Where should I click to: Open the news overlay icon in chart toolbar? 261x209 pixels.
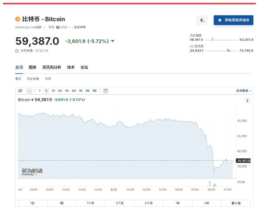tap(105, 91)
